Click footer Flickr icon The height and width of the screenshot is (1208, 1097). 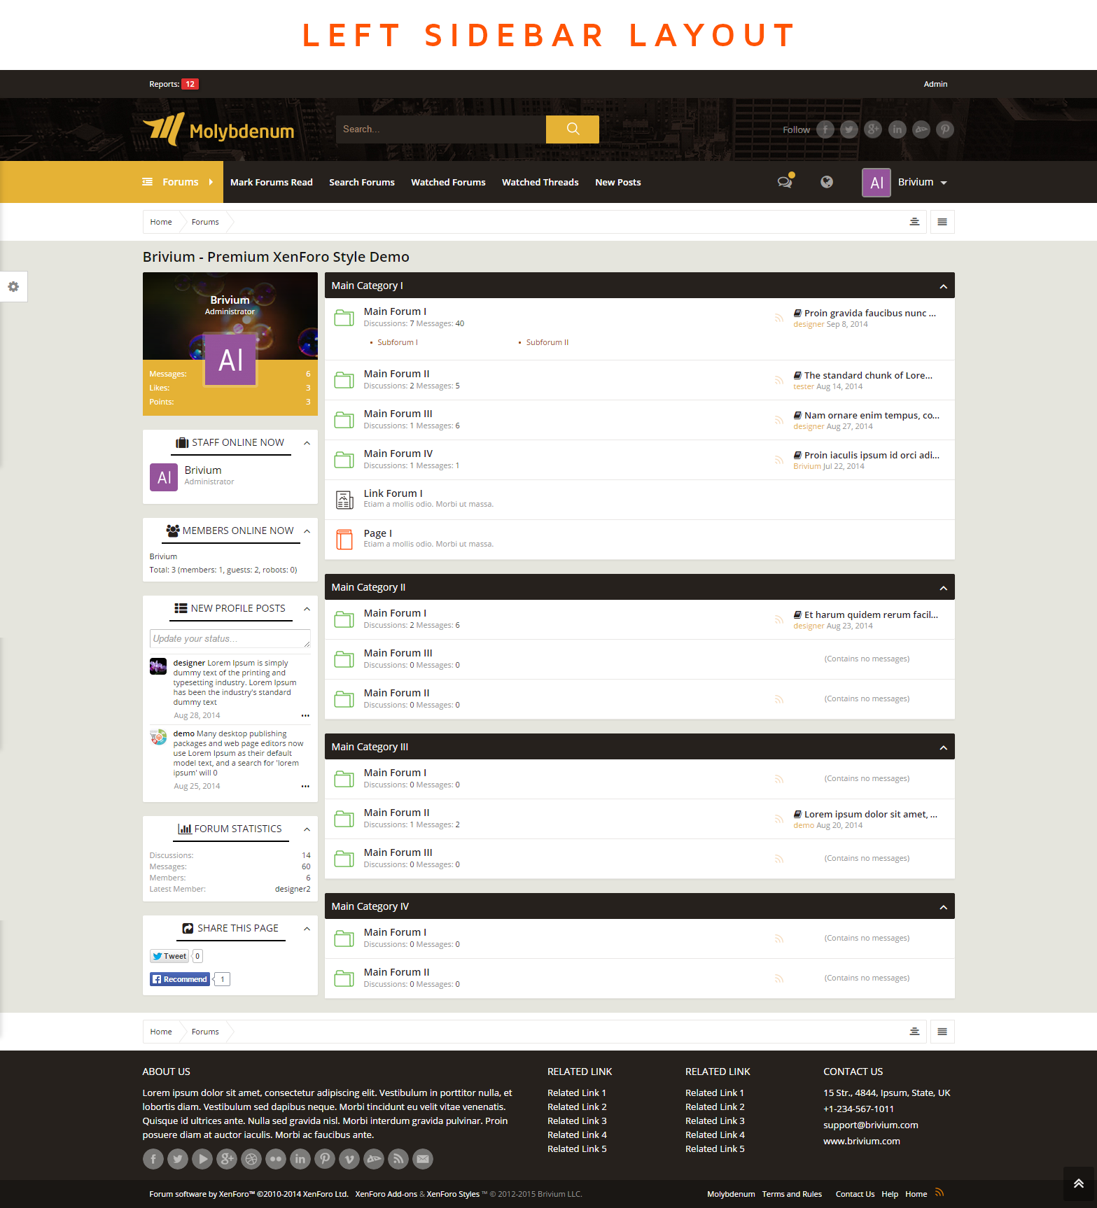276,1159
